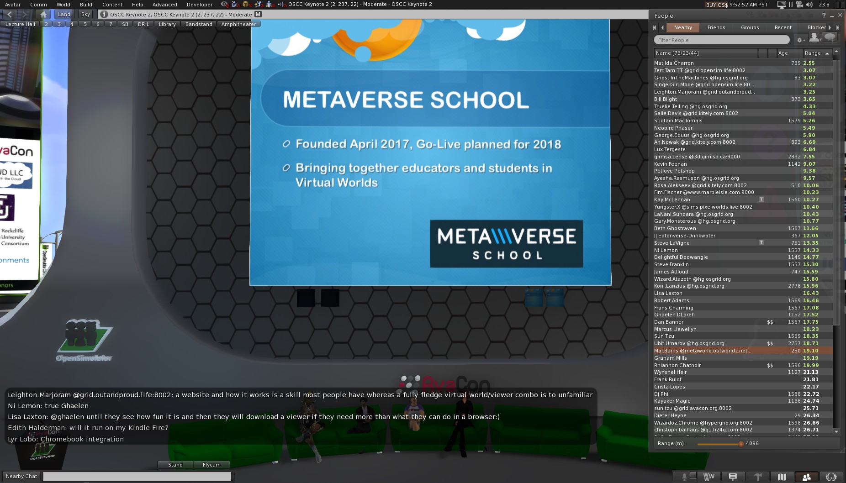Open the Firestorm phoenix toolbar icon
This screenshot has height=483, width=846.
pyautogui.click(x=831, y=477)
